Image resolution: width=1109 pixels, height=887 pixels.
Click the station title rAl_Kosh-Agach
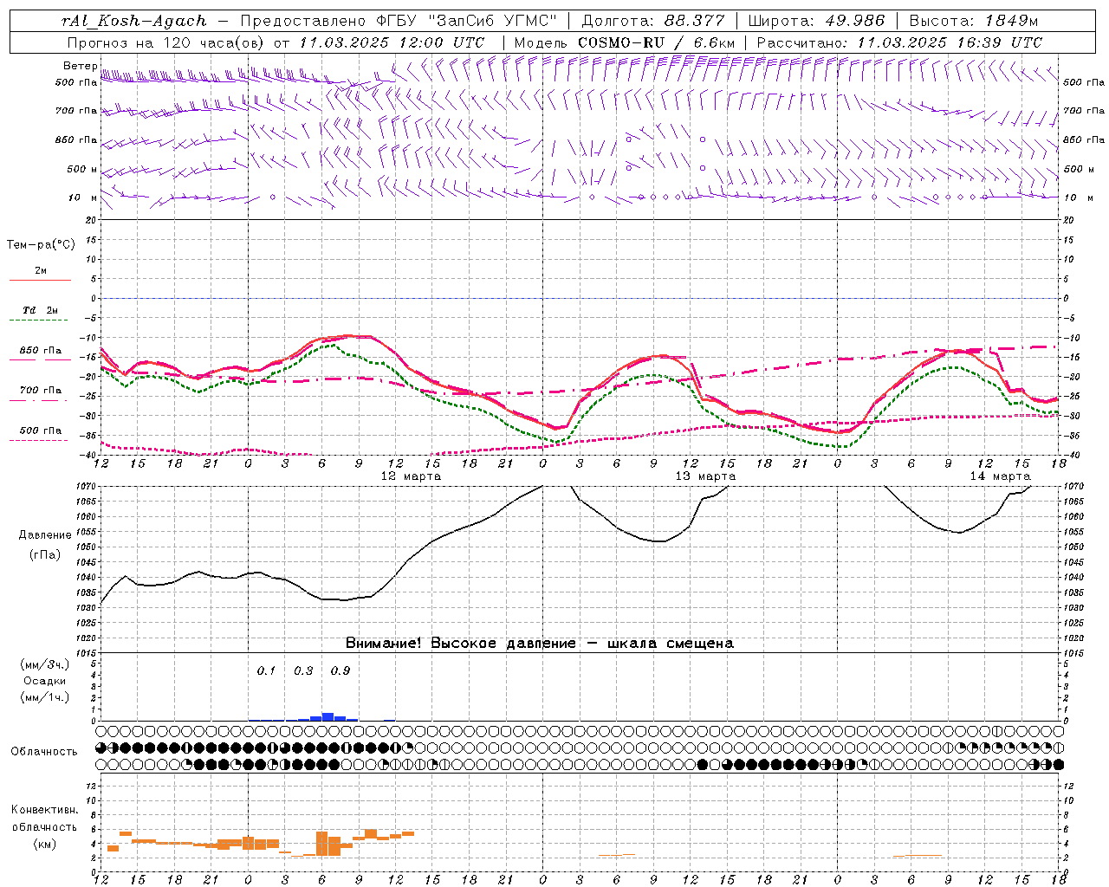(135, 21)
